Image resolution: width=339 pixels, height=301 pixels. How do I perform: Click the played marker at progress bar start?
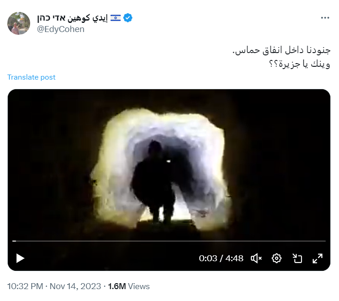click(14, 241)
